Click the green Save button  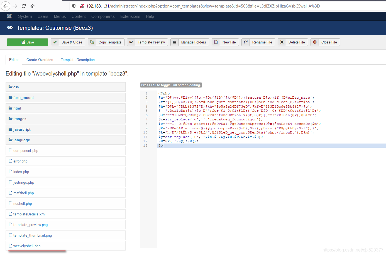[28, 42]
